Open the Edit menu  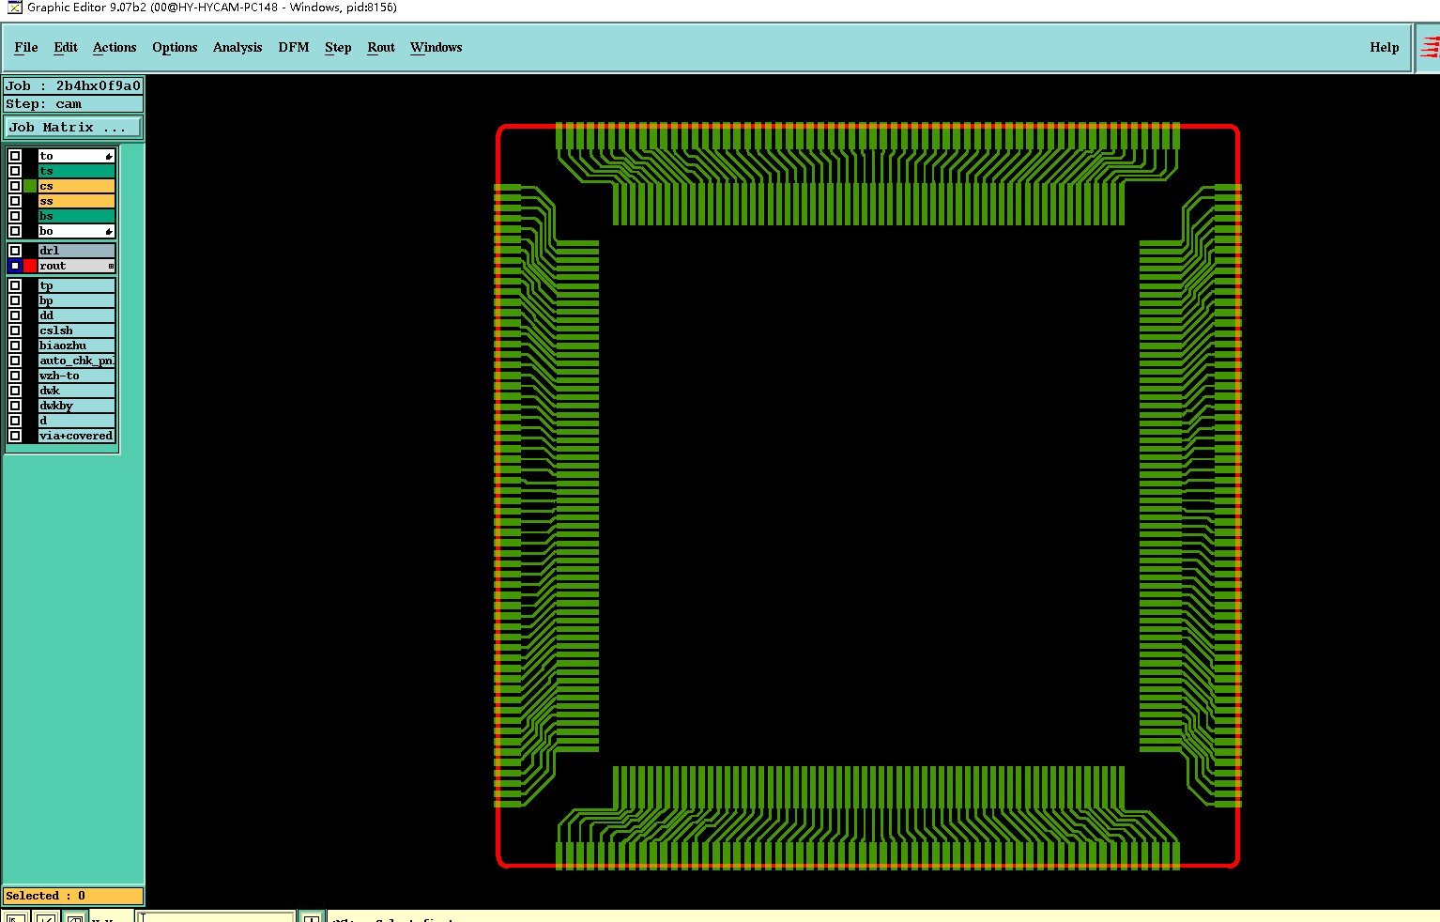[66, 47]
